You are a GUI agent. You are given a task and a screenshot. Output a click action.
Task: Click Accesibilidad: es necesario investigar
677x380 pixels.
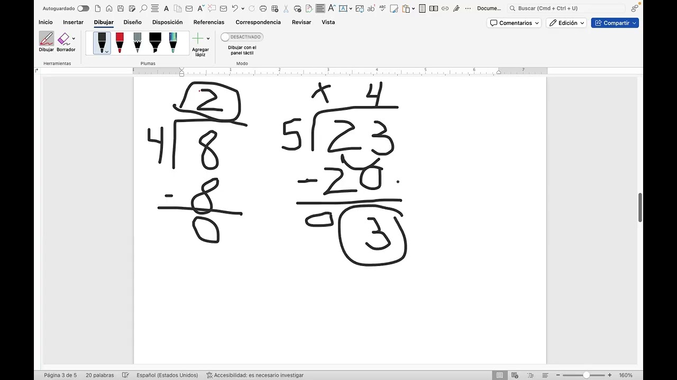(255, 375)
